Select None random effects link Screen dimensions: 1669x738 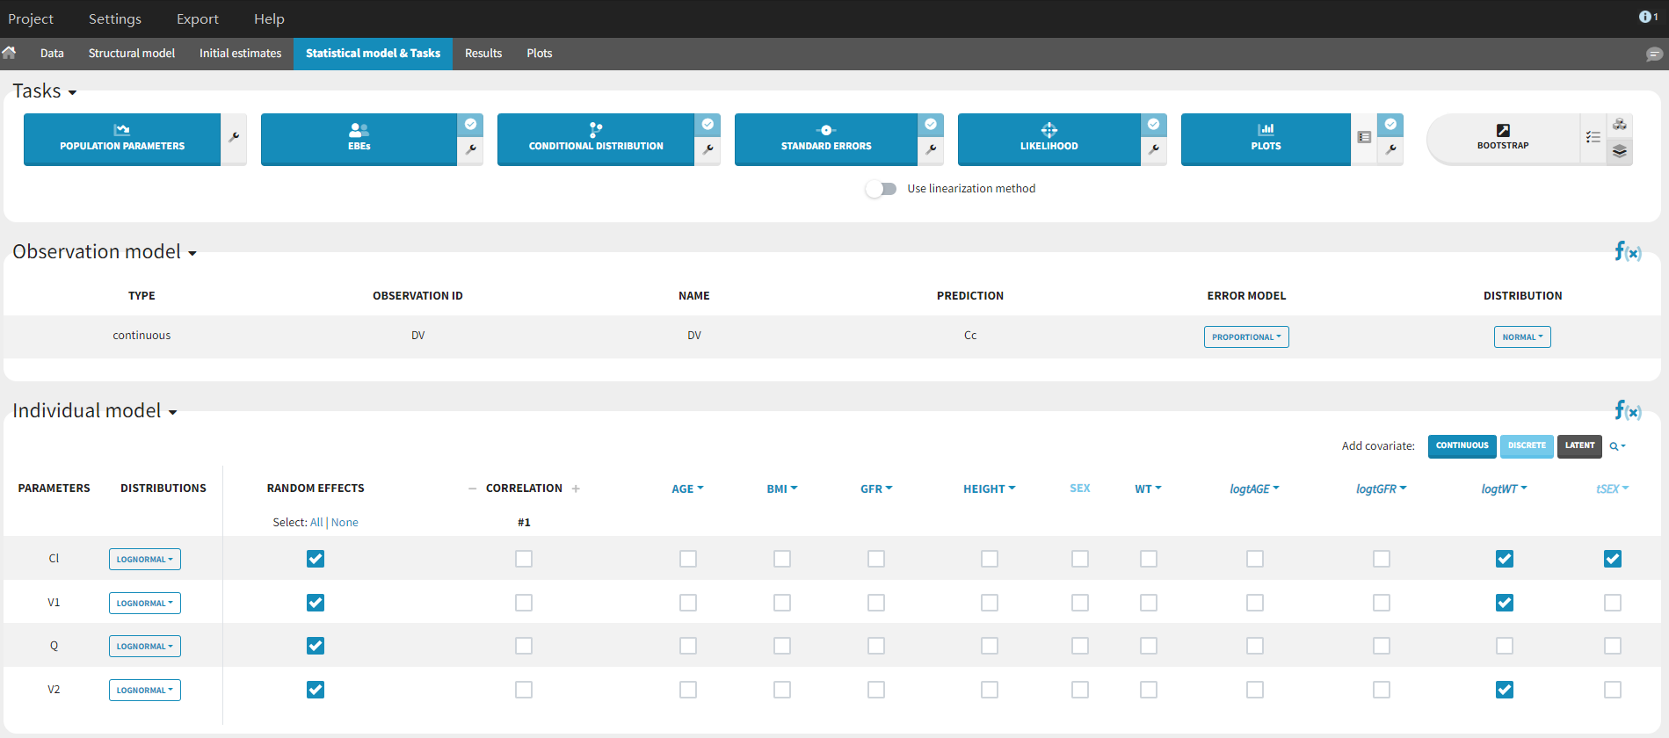pyautogui.click(x=345, y=523)
